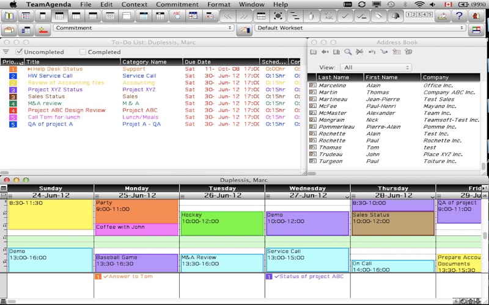This screenshot has width=489, height=305.
Task: Click the focus target dot icon in toolbar
Action: [278, 16]
